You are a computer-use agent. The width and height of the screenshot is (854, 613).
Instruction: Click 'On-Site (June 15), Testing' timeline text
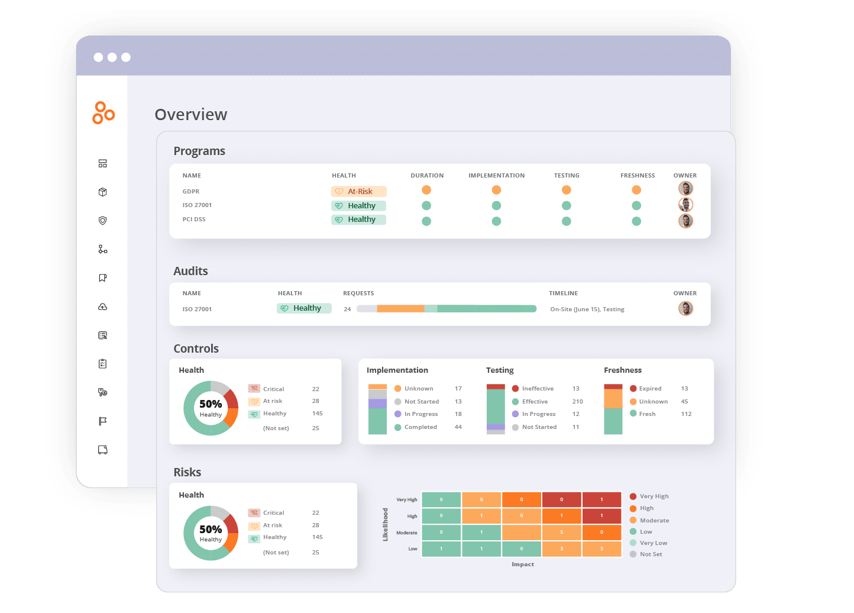click(x=587, y=309)
